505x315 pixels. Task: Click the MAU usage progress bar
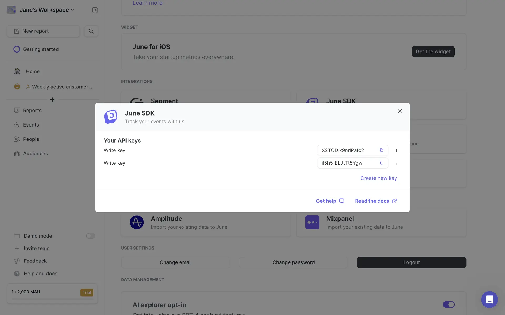pos(52,299)
